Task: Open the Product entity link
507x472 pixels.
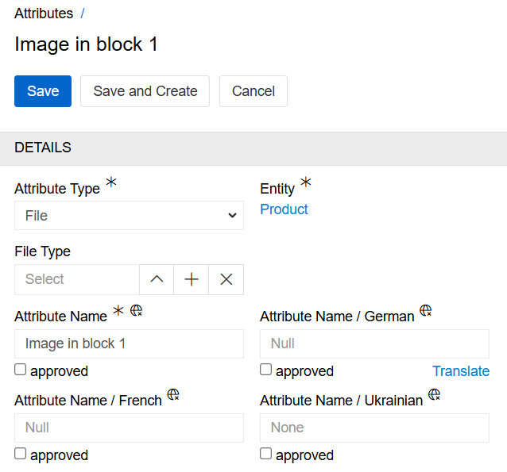Action: click(x=284, y=209)
